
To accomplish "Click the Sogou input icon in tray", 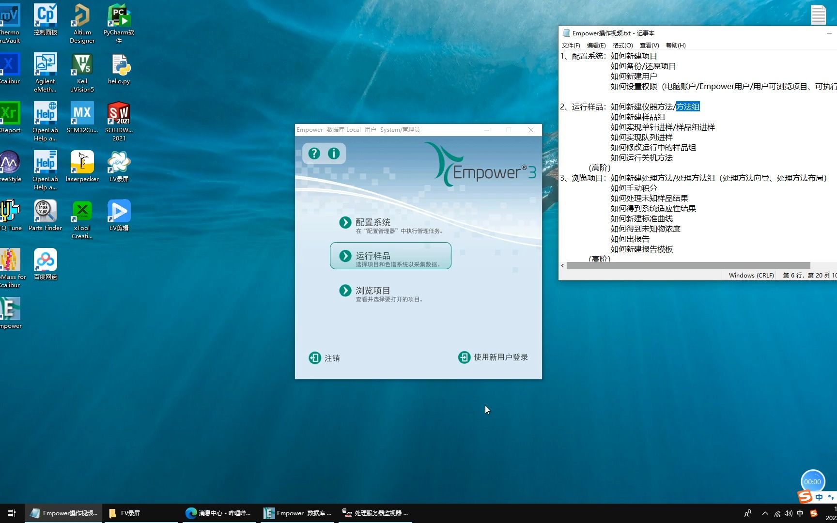I will tap(814, 513).
